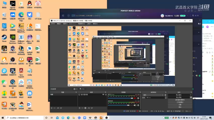214x120 pixels.
Task: Switch to OBS via taskbar icon
Action: (106, 118)
